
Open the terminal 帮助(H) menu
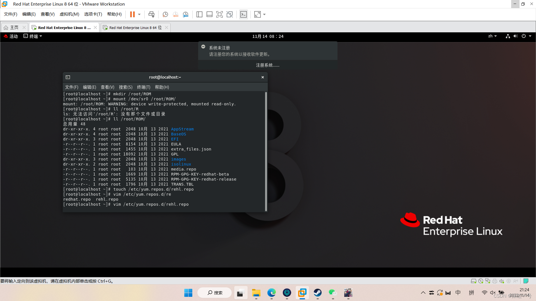pyautogui.click(x=162, y=87)
